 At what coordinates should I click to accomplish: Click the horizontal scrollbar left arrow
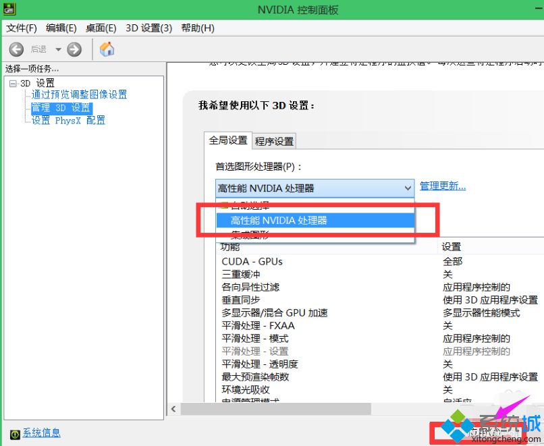[x=173, y=409]
